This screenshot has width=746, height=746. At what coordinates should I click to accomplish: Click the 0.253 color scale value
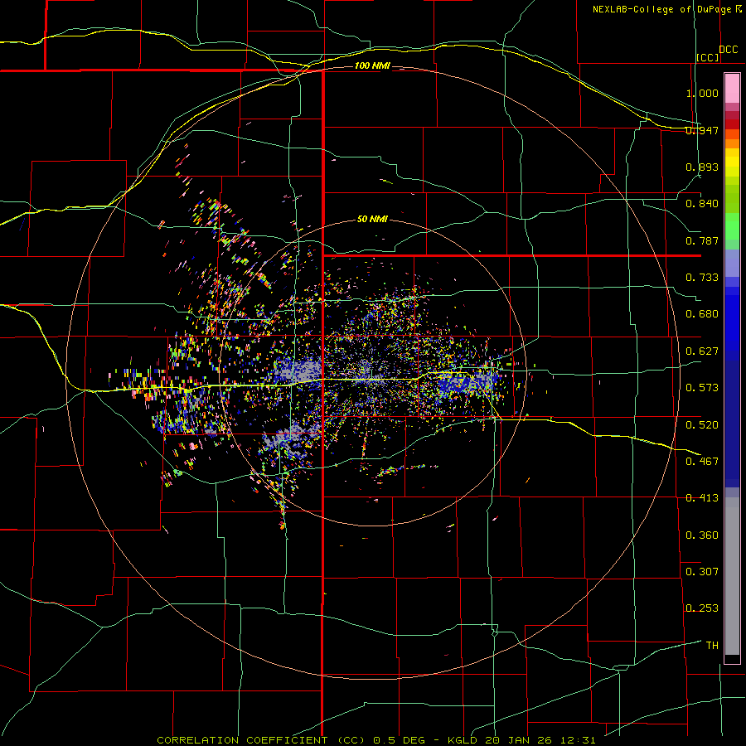[702, 608]
